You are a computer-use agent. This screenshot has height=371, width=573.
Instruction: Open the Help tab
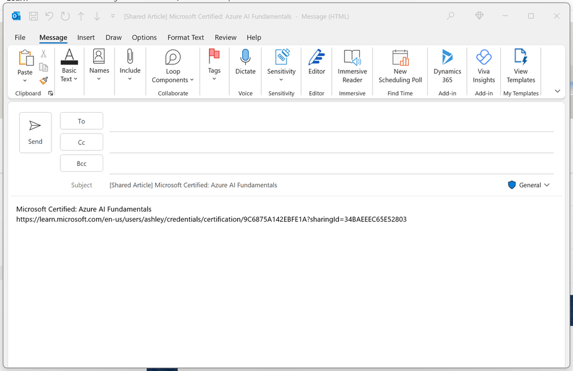click(254, 37)
